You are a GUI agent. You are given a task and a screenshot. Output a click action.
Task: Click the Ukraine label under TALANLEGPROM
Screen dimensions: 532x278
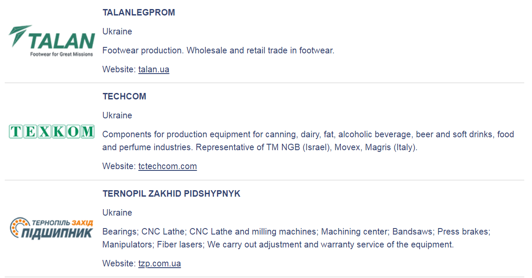(117, 31)
